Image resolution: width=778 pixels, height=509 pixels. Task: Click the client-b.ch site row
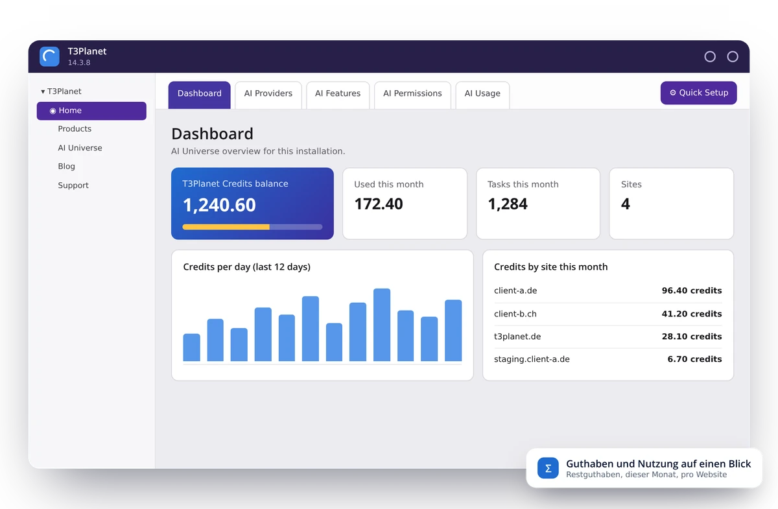607,314
